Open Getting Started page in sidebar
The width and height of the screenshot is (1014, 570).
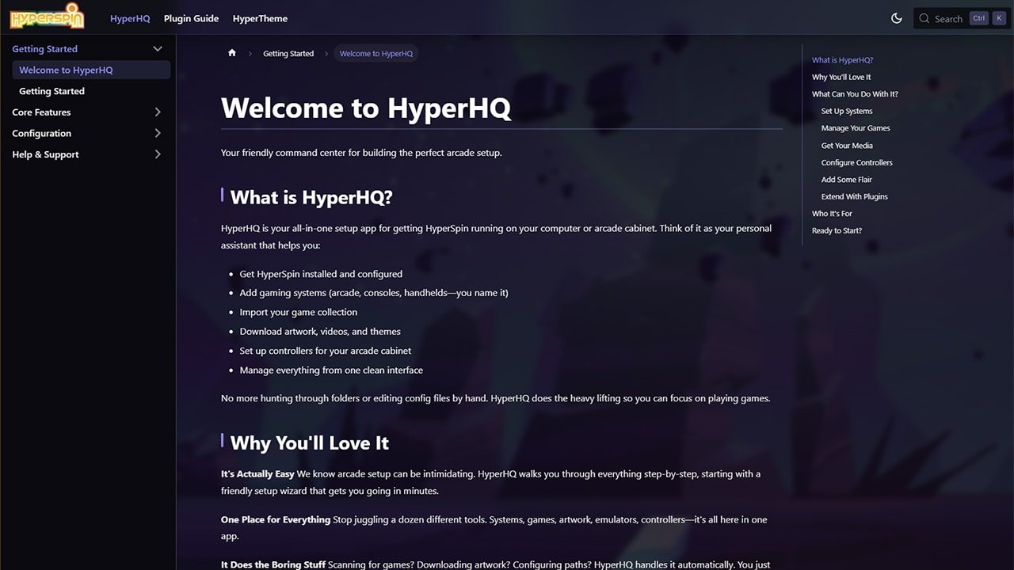[51, 91]
